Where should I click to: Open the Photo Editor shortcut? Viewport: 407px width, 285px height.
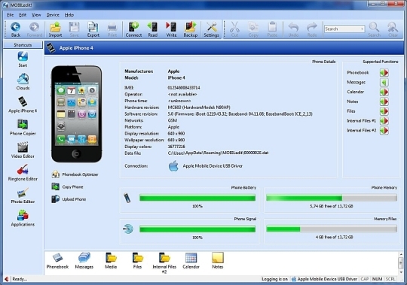coord(23,196)
